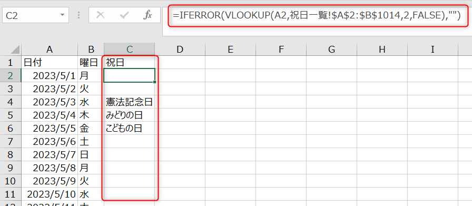
Task: Click the Enter checkmark formula icon
Action: click(x=124, y=15)
